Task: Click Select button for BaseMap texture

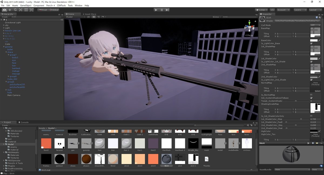Action: 317,37
